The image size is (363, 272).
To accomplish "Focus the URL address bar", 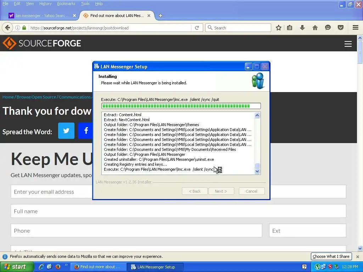I will tap(110, 28).
